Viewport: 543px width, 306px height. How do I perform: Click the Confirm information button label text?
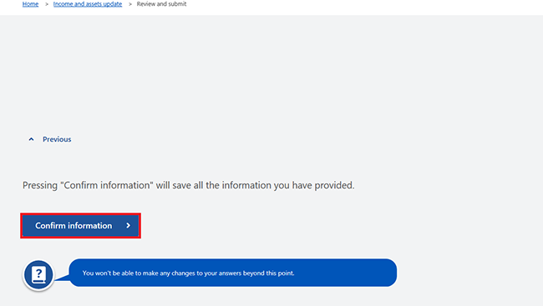coord(74,225)
